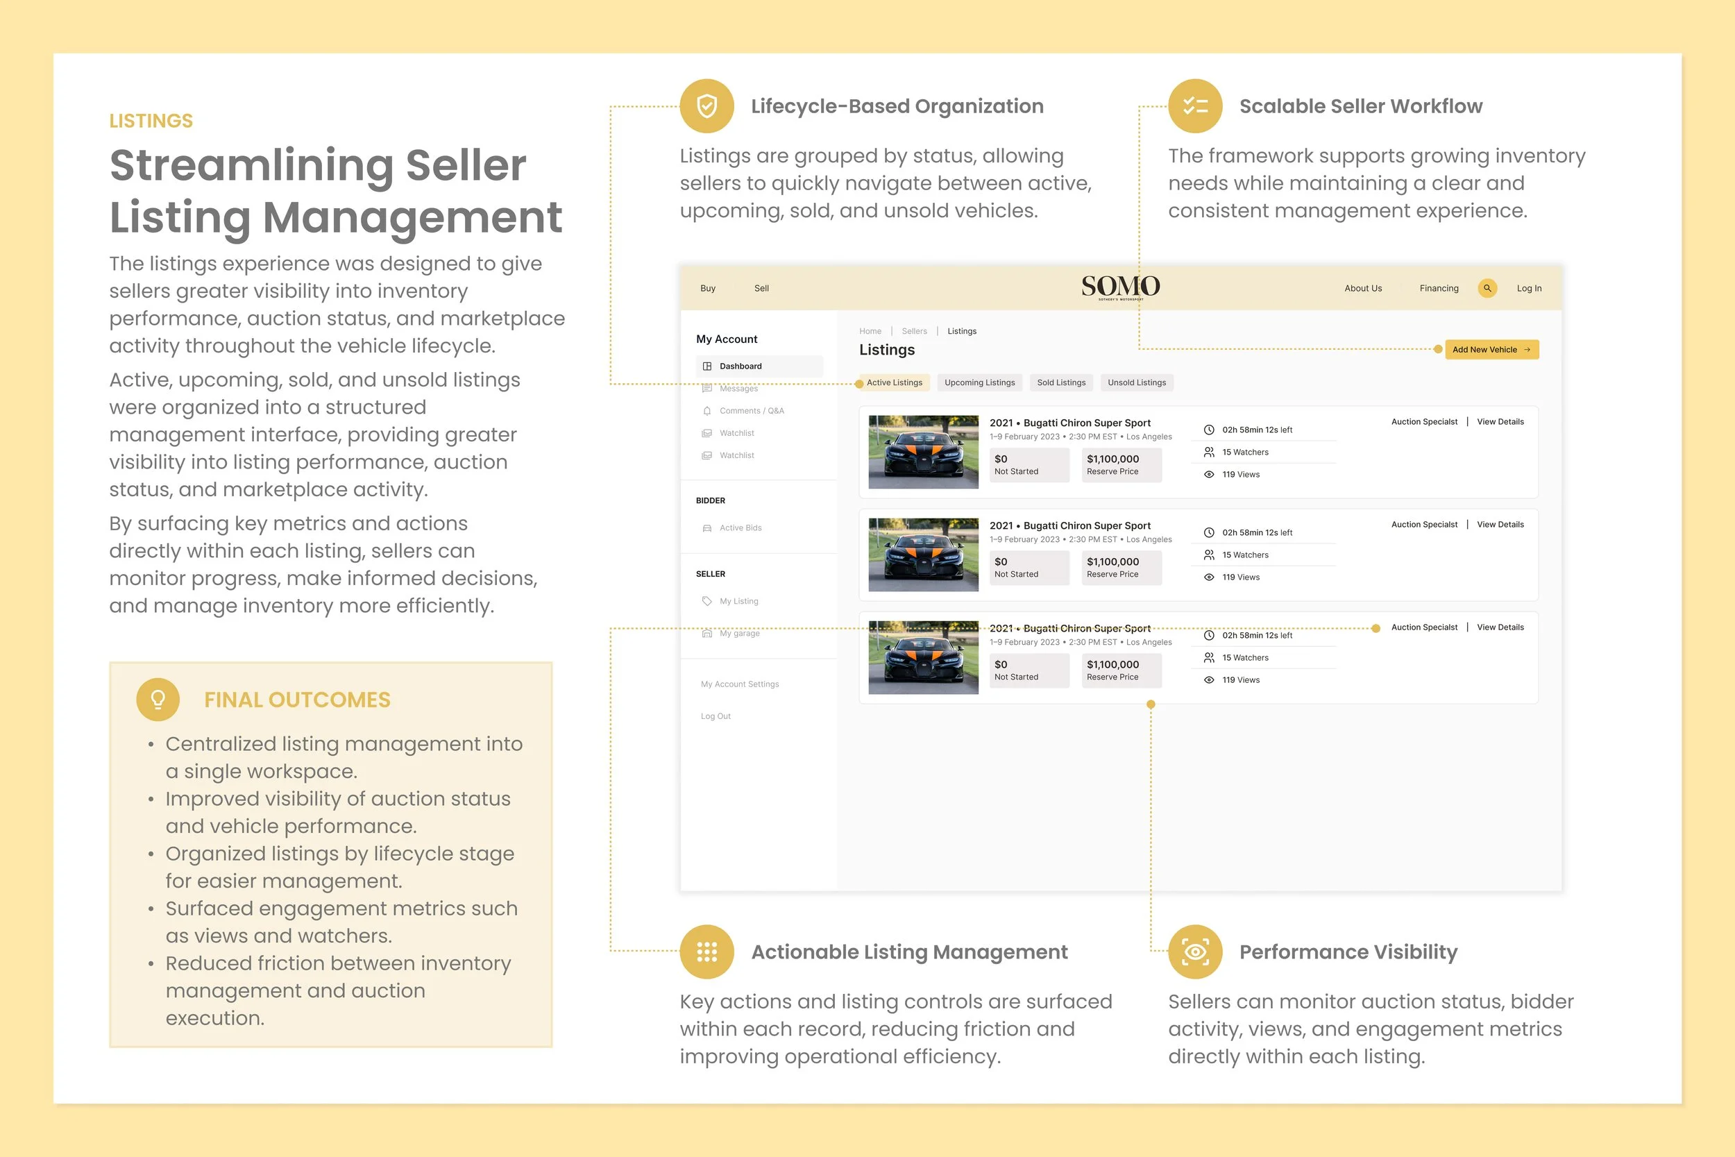Open second Bugatti Chiron thumbnail
Image resolution: width=1735 pixels, height=1157 pixels.
point(923,554)
